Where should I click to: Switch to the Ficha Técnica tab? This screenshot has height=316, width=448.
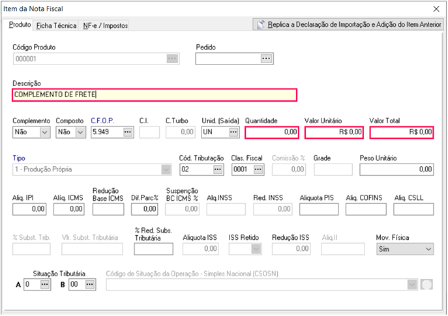pos(56,25)
